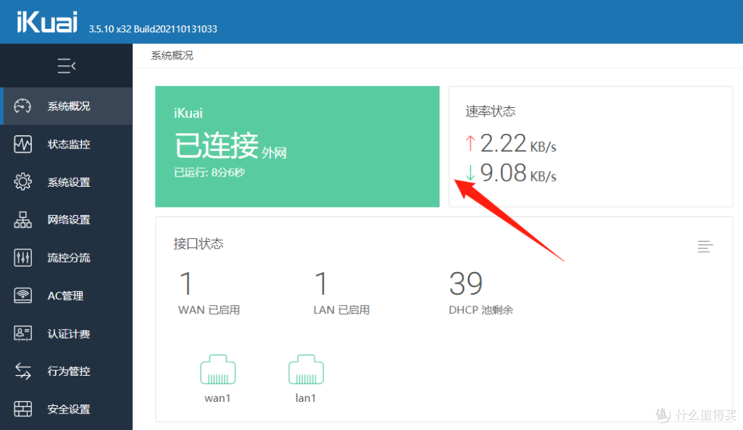
Task: Click the 状态监控 monitor icon in sidebar
Action: click(23, 144)
